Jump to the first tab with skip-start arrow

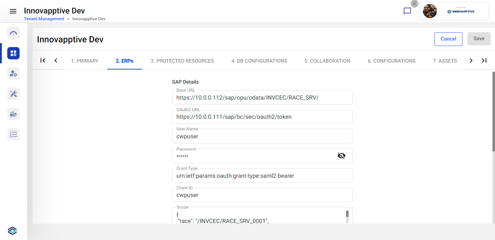(43, 60)
